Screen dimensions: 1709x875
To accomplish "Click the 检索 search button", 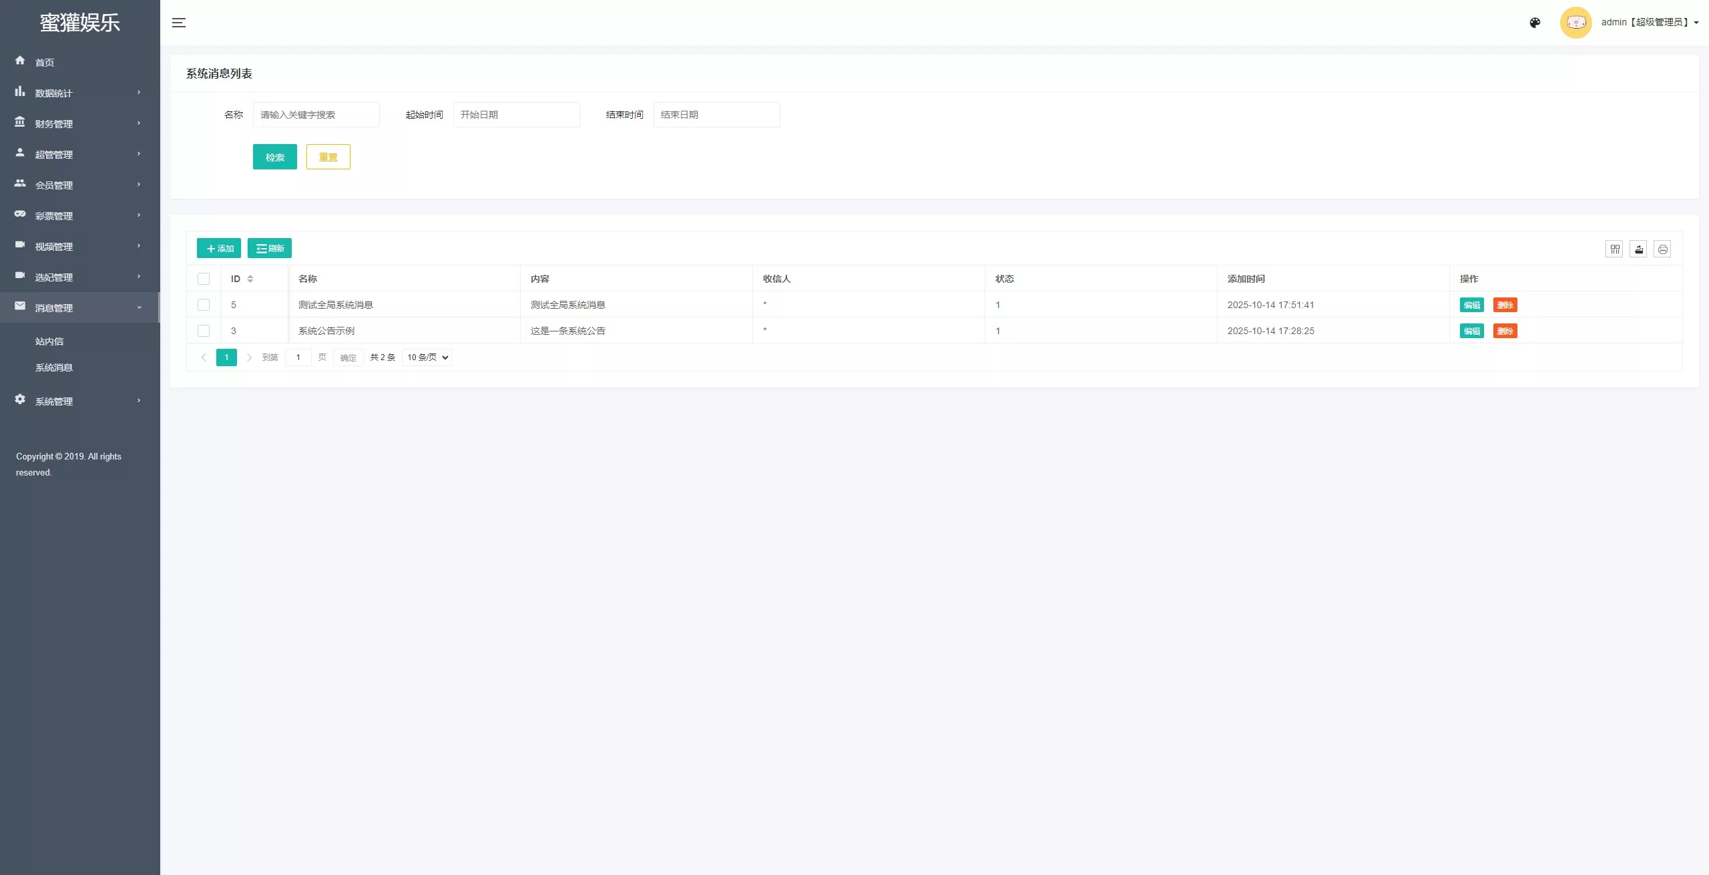I will point(275,157).
